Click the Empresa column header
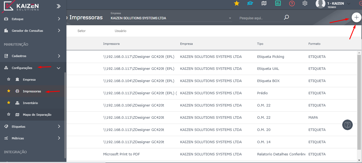The height and width of the screenshot is (163, 362). [186, 44]
